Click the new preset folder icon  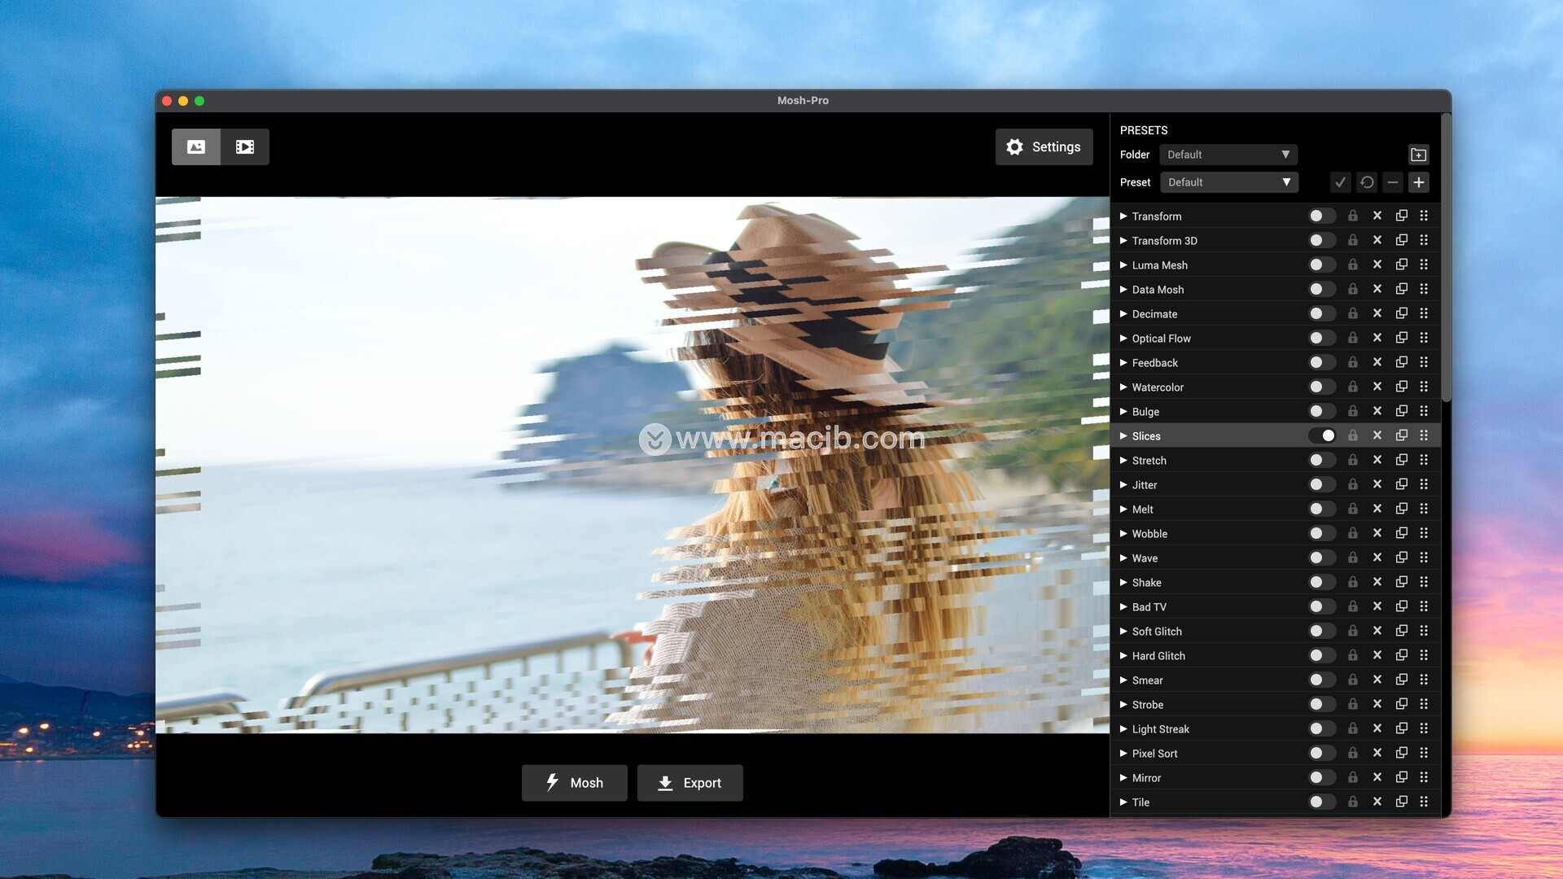click(1418, 155)
